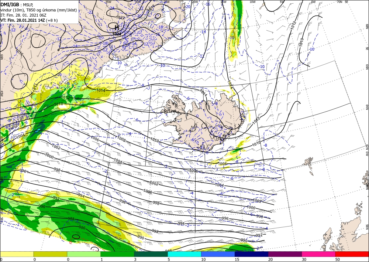Click the 25W longitude label
The image size is (369, 262).
pyautogui.click(x=166, y=2)
